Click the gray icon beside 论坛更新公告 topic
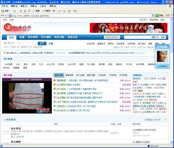The width and height of the screenshot is (174, 148). pos(55,97)
